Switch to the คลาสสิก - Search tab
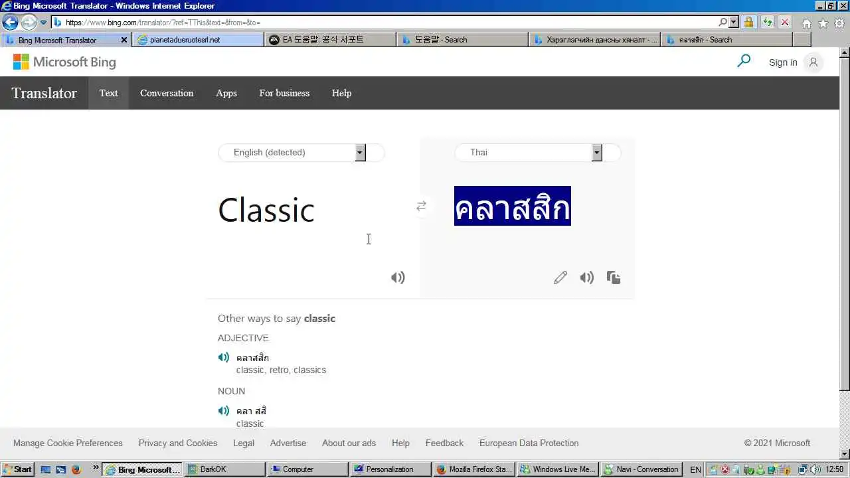 [726, 40]
